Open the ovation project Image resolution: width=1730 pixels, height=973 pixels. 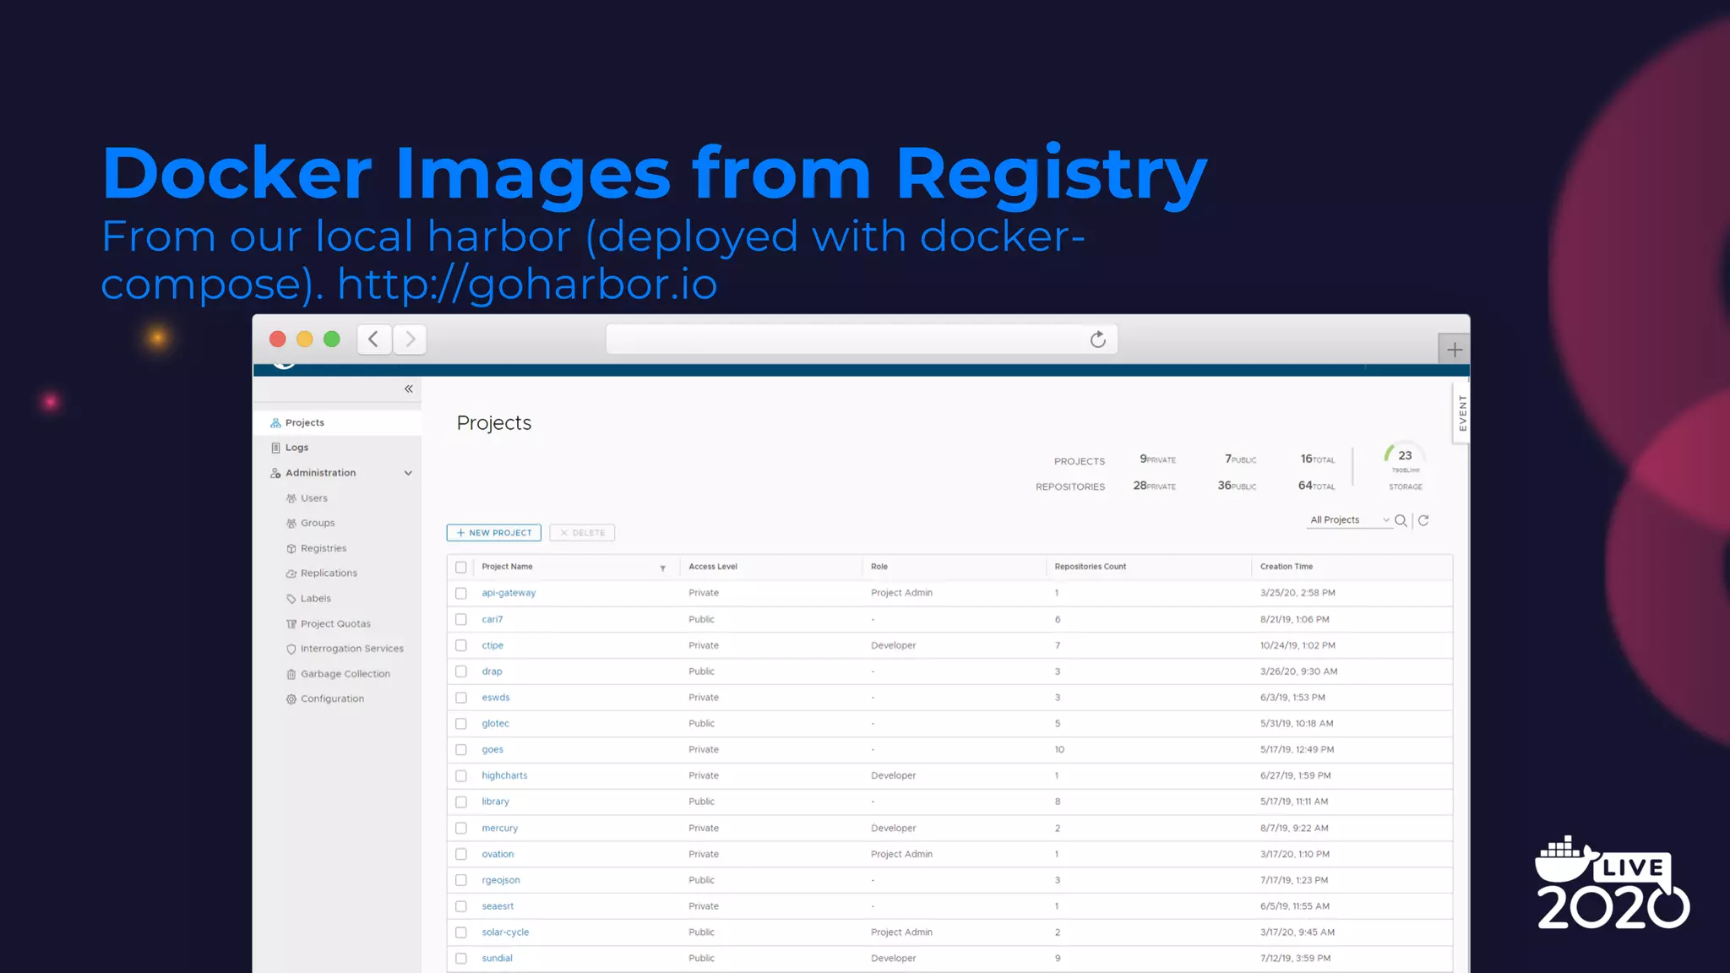(498, 855)
